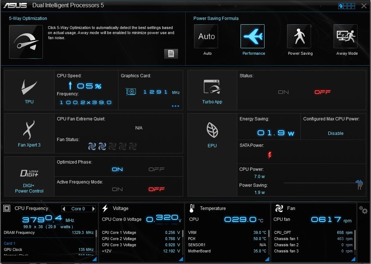
Task: Turn Turbo App status ON
Action: tap(283, 92)
